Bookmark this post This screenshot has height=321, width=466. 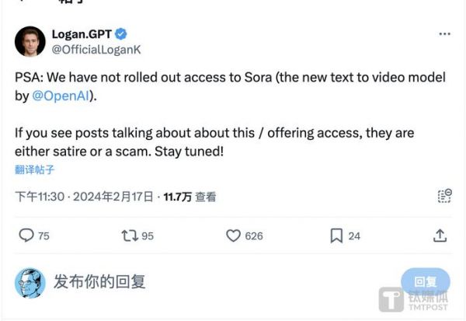click(336, 236)
